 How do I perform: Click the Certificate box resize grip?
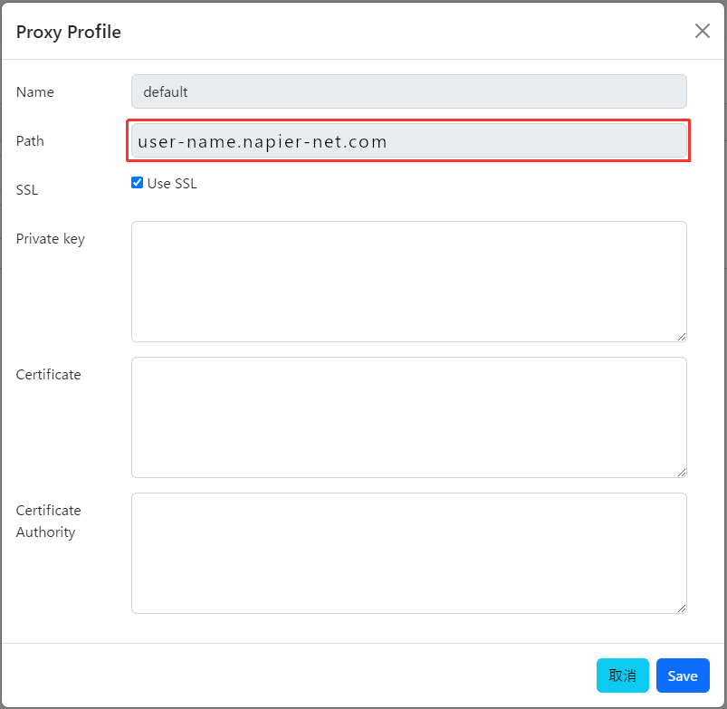(x=681, y=473)
